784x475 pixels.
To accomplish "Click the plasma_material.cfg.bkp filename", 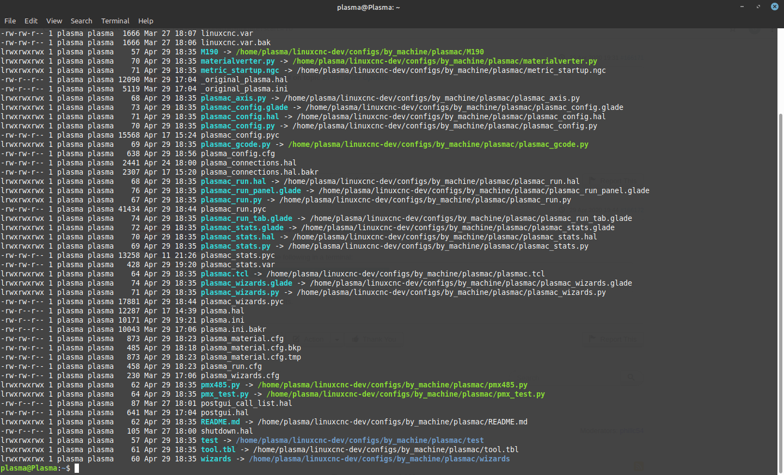I will (251, 348).
